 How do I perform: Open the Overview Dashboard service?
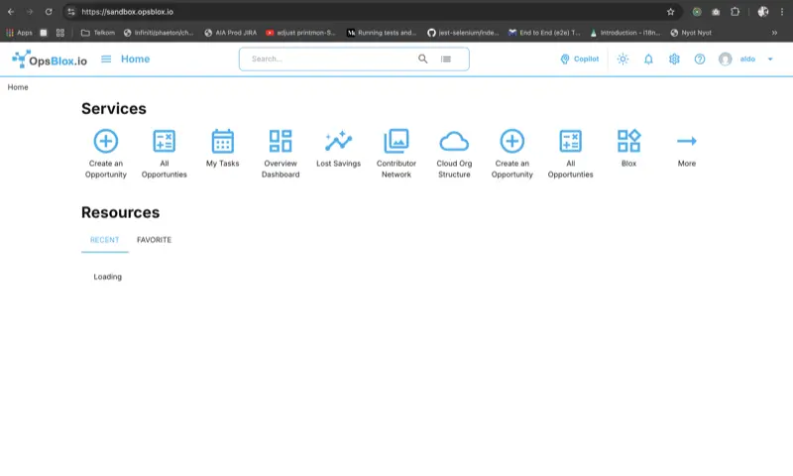pos(281,154)
